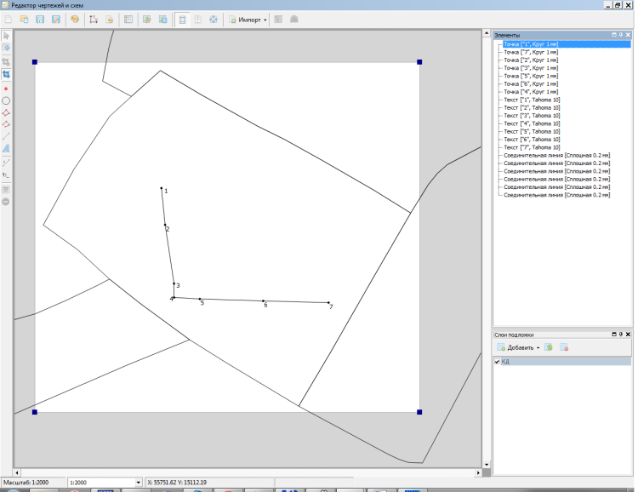Click the save icon in top toolbar

(x=40, y=19)
